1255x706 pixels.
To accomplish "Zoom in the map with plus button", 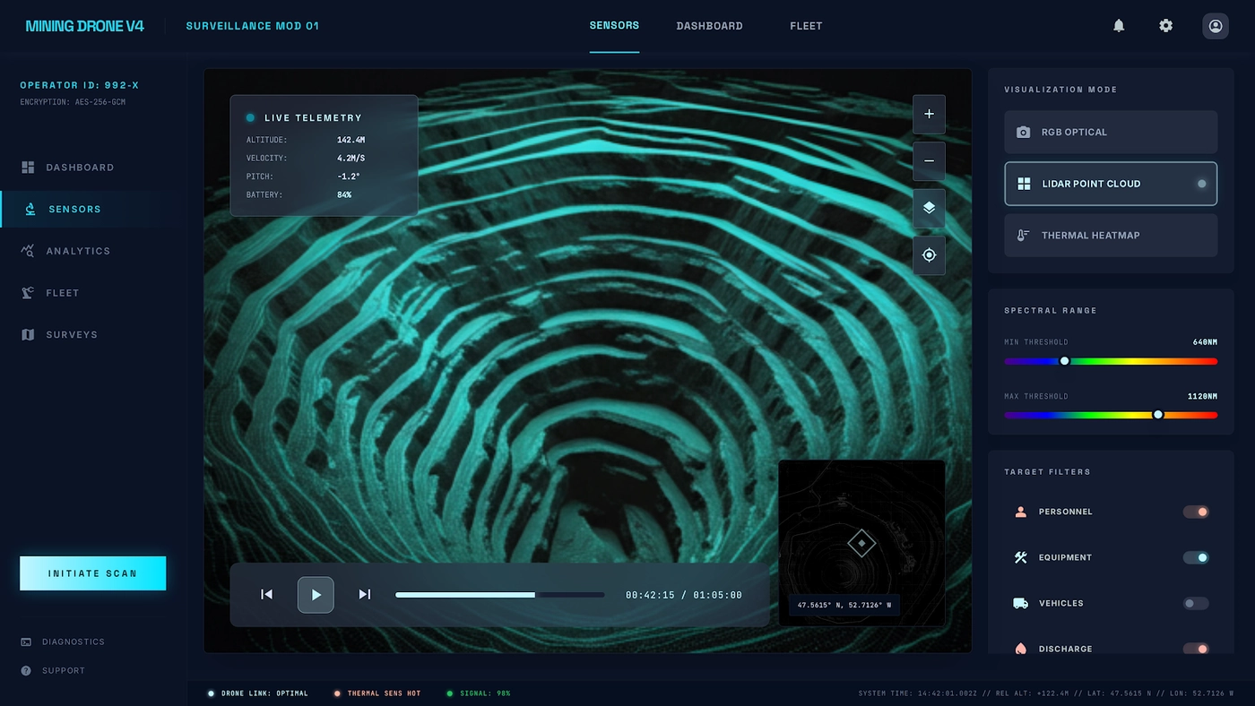I will (929, 114).
